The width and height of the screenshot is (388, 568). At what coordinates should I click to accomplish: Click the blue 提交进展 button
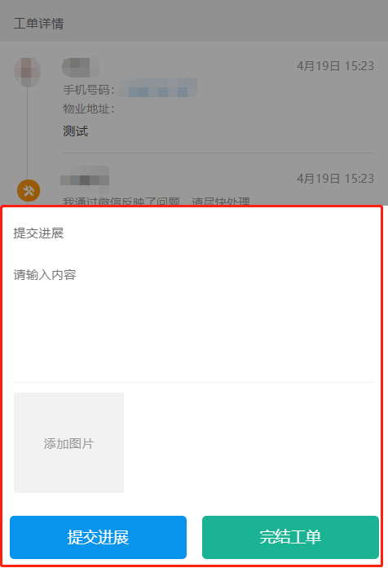98,537
